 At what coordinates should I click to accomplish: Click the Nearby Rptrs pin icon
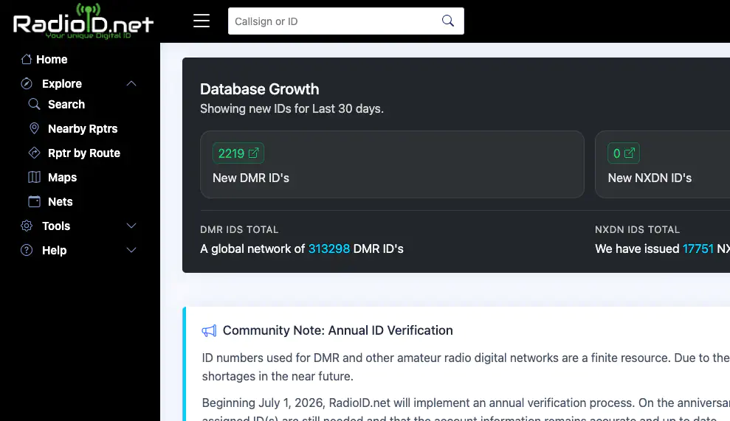tap(34, 128)
